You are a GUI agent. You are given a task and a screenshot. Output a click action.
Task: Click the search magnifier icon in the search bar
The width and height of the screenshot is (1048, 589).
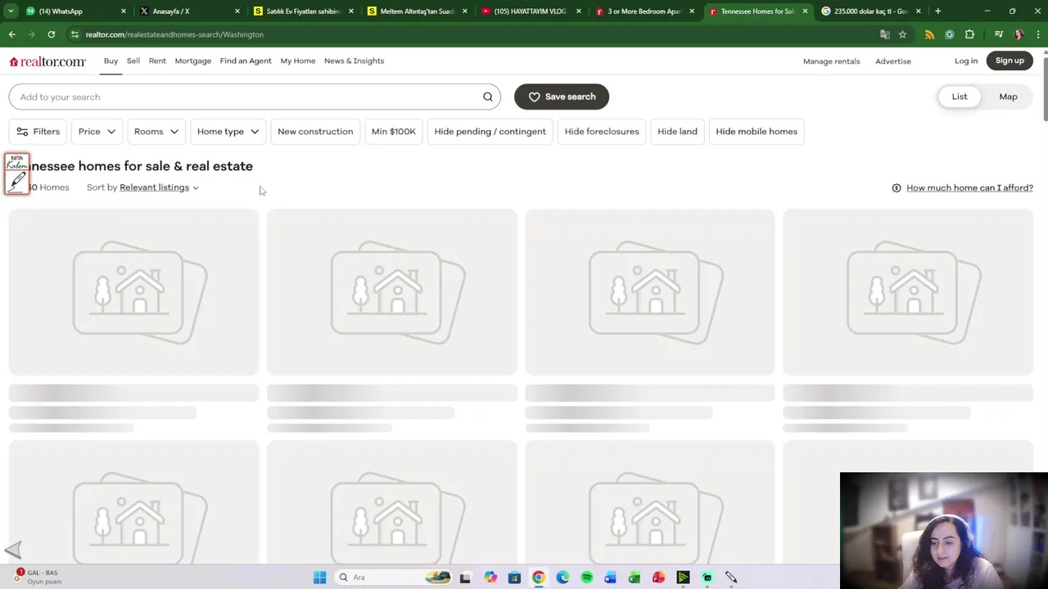[x=488, y=97]
